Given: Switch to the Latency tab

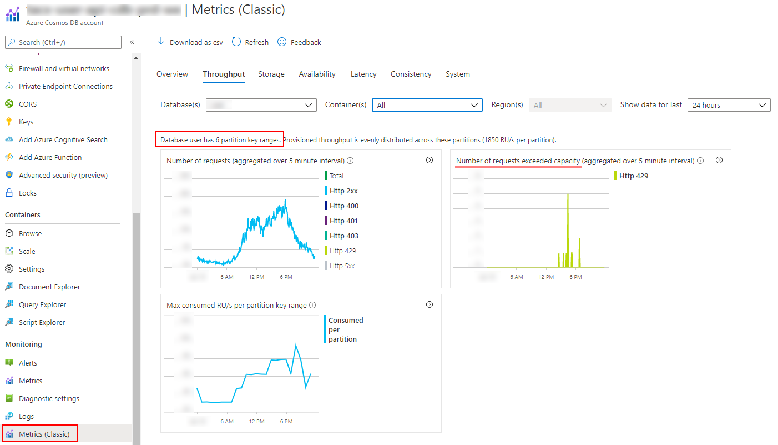Looking at the screenshot, I should [x=363, y=74].
